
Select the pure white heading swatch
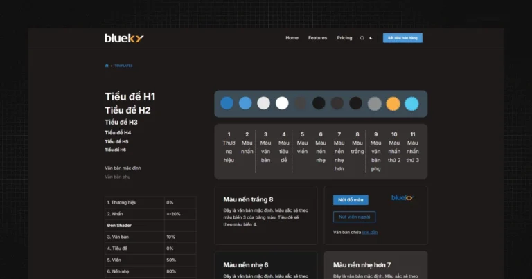pyautogui.click(x=282, y=103)
